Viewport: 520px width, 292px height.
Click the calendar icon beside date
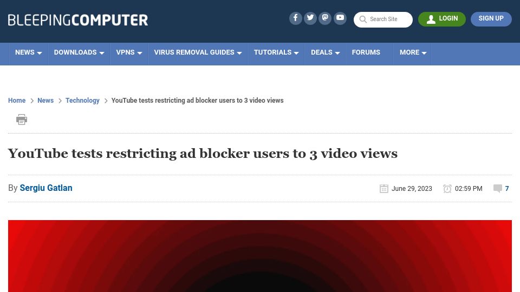(x=383, y=188)
